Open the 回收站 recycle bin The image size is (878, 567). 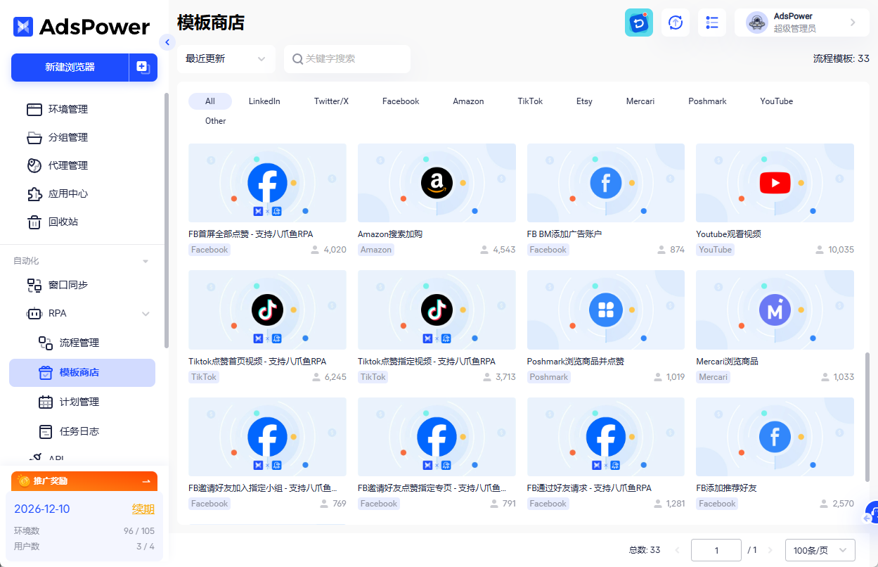click(63, 222)
